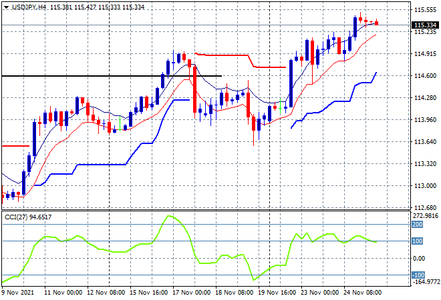Select the 115.555 price scale label
The width and height of the screenshot is (441, 300).
click(425, 10)
